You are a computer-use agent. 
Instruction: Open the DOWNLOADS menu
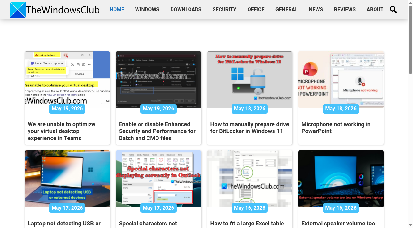pos(186,10)
